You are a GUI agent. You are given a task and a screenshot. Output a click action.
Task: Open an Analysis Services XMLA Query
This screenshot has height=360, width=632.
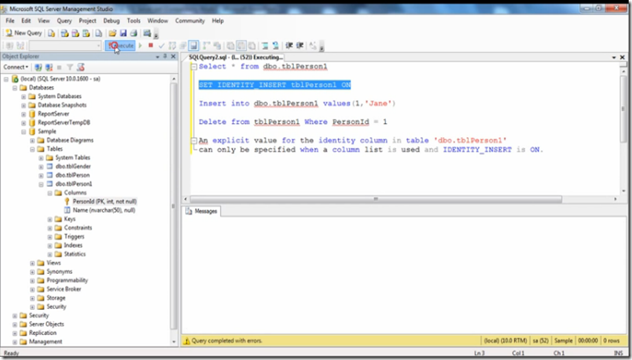[x=86, y=33]
